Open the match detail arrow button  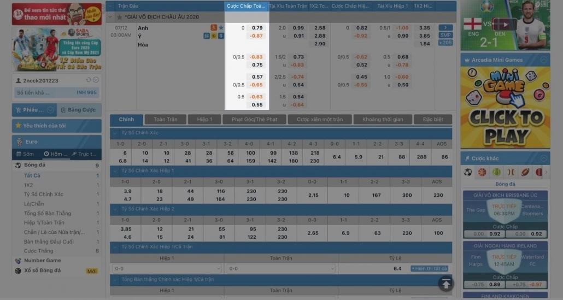(445, 28)
